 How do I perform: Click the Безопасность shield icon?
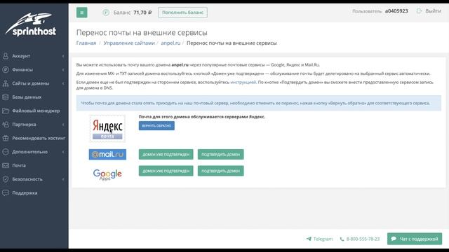click(6, 179)
